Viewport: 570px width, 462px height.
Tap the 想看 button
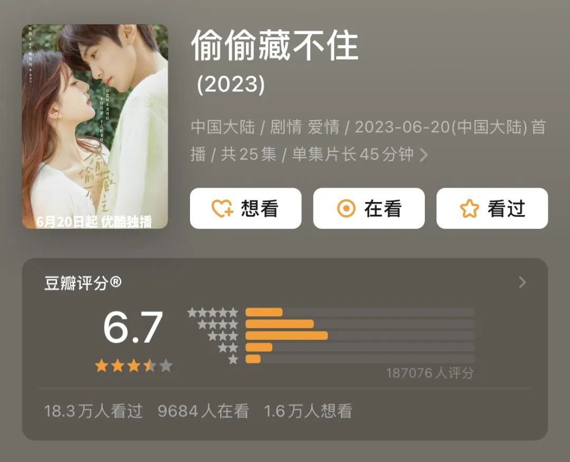click(x=246, y=208)
